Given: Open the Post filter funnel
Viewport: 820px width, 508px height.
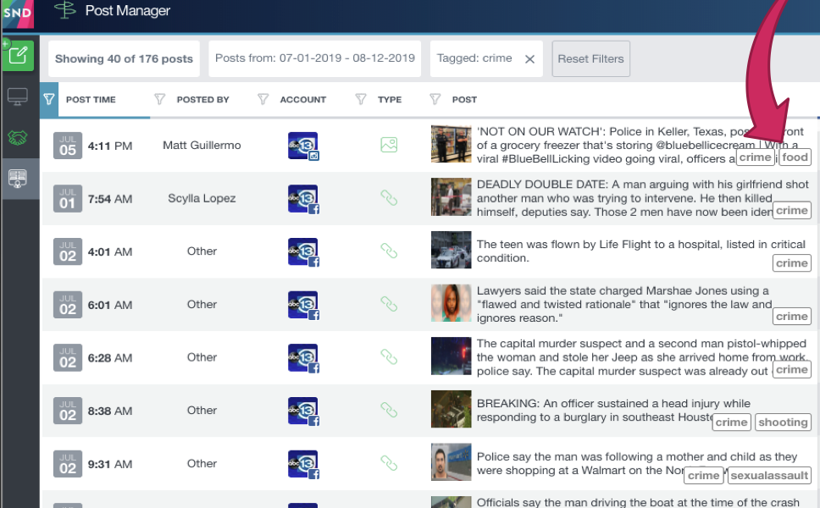Looking at the screenshot, I should 435,99.
